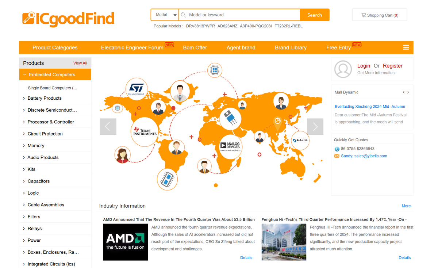Click the phone icon beside 86-0755-82866643
Viewport: 438px width, 268px height.
[337, 149]
